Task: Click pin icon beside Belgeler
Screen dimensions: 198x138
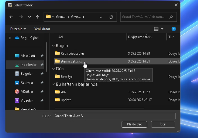Action: (x=42, y=74)
